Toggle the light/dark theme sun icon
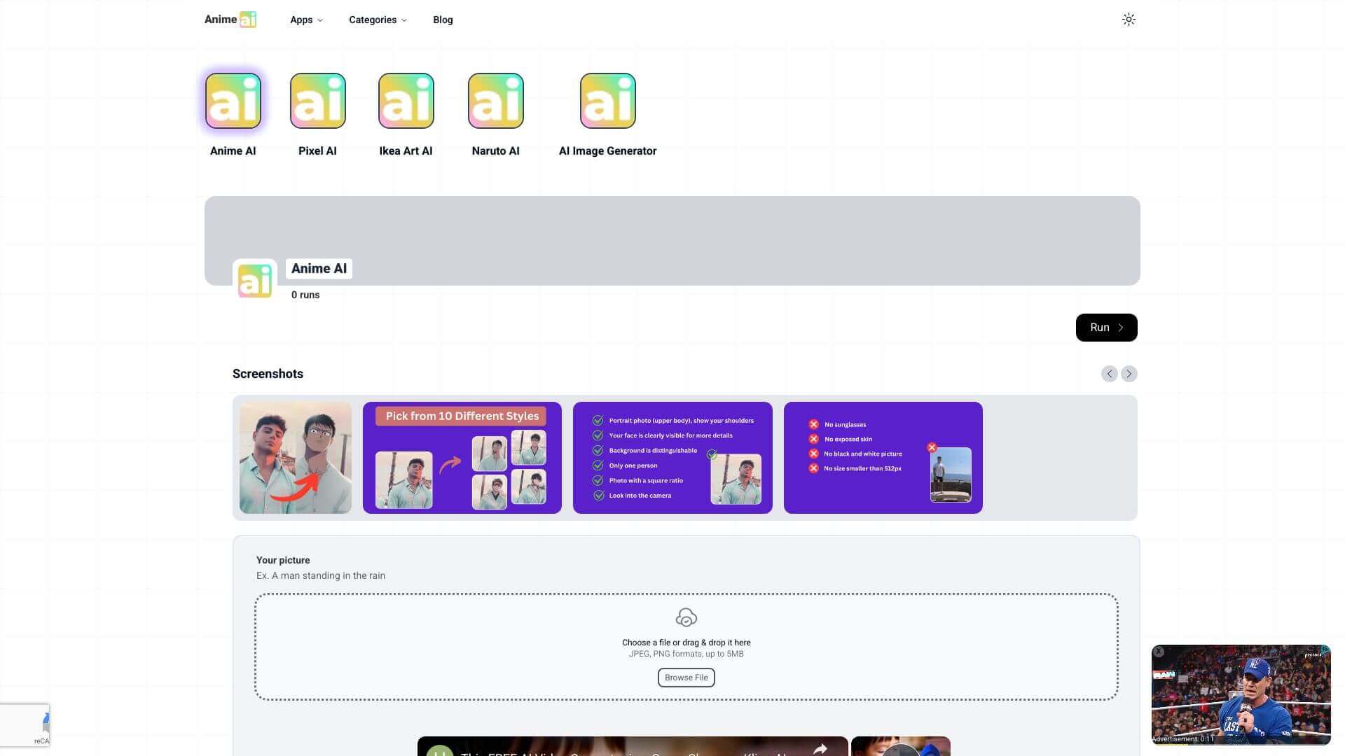 tap(1129, 19)
